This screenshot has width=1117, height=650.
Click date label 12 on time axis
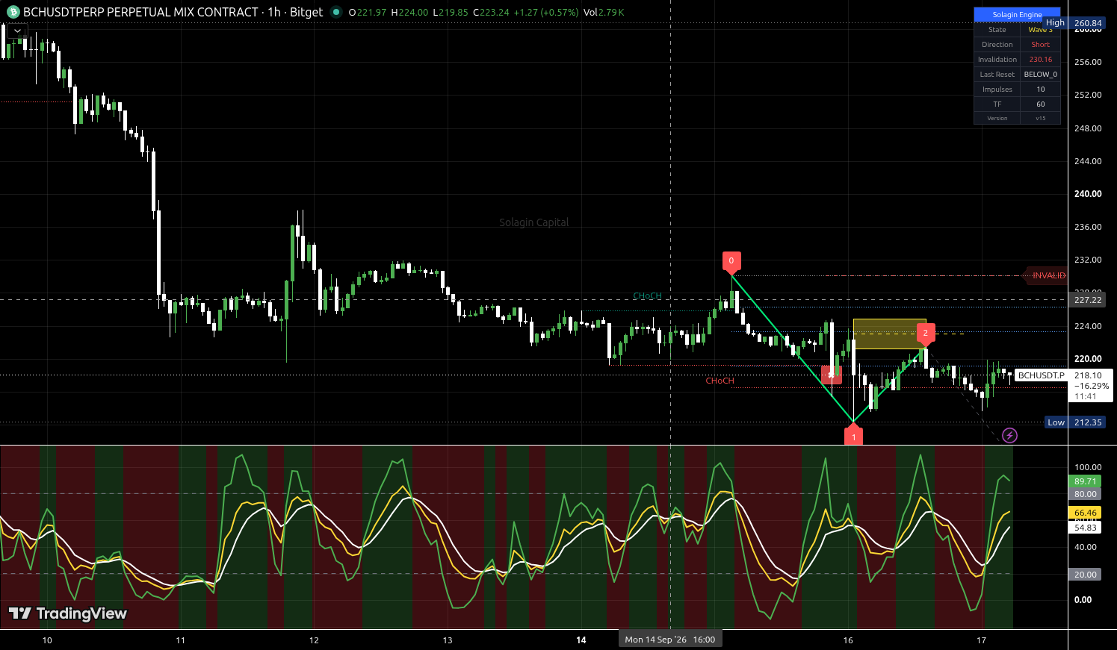point(314,640)
